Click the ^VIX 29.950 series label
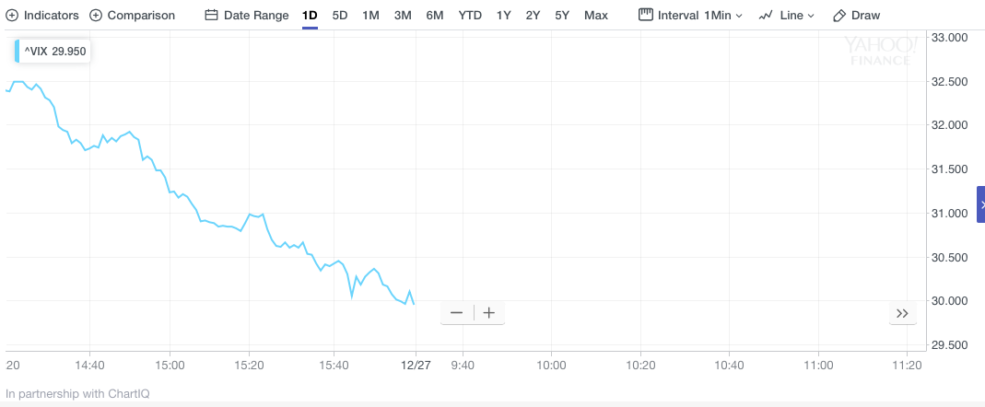 [55, 52]
